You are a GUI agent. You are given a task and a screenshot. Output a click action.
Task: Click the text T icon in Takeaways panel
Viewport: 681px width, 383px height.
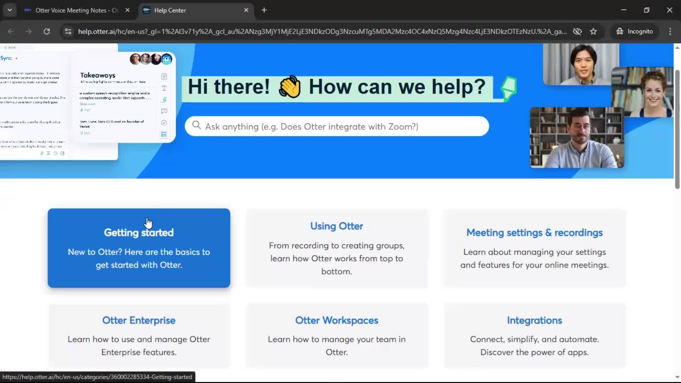[164, 88]
